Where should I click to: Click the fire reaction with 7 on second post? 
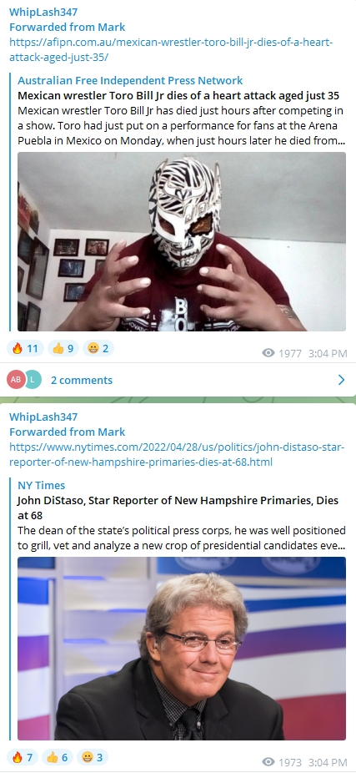(23, 757)
